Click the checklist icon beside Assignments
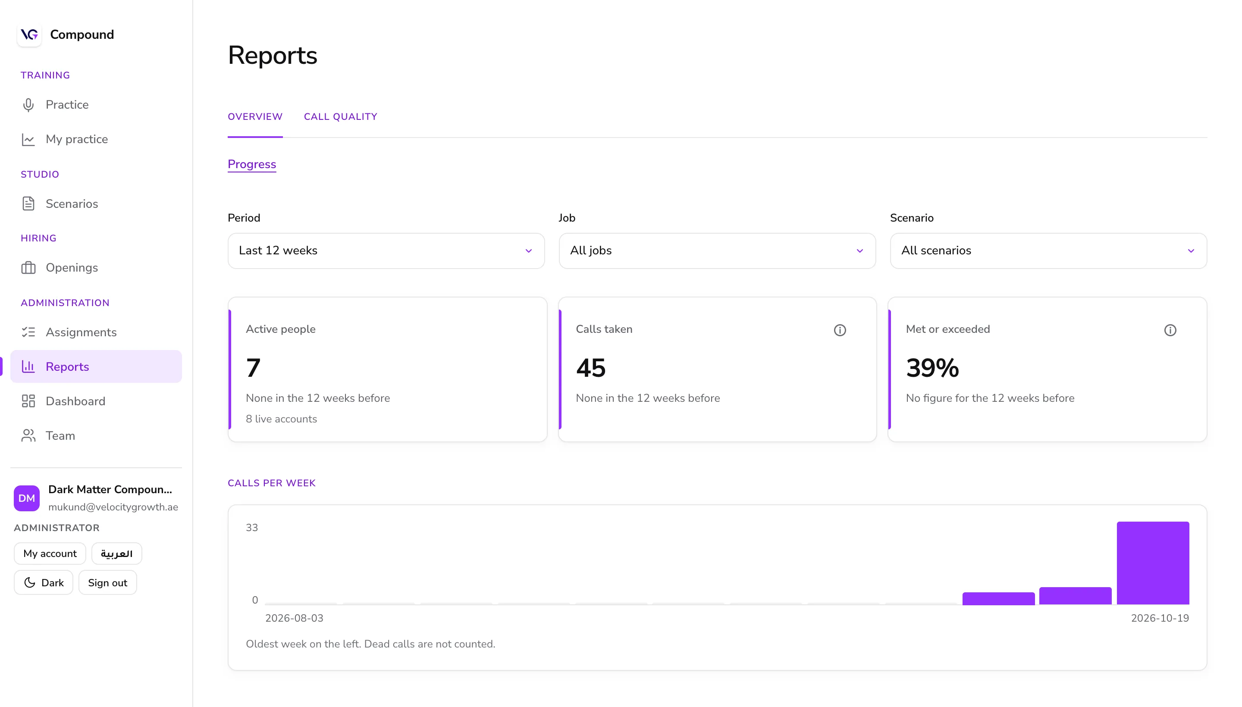1242x707 pixels. click(28, 332)
